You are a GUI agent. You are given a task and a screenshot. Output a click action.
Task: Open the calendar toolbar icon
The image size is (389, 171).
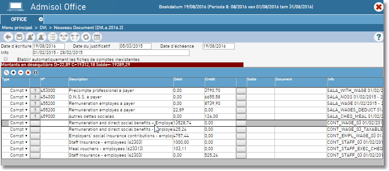[x=97, y=37]
